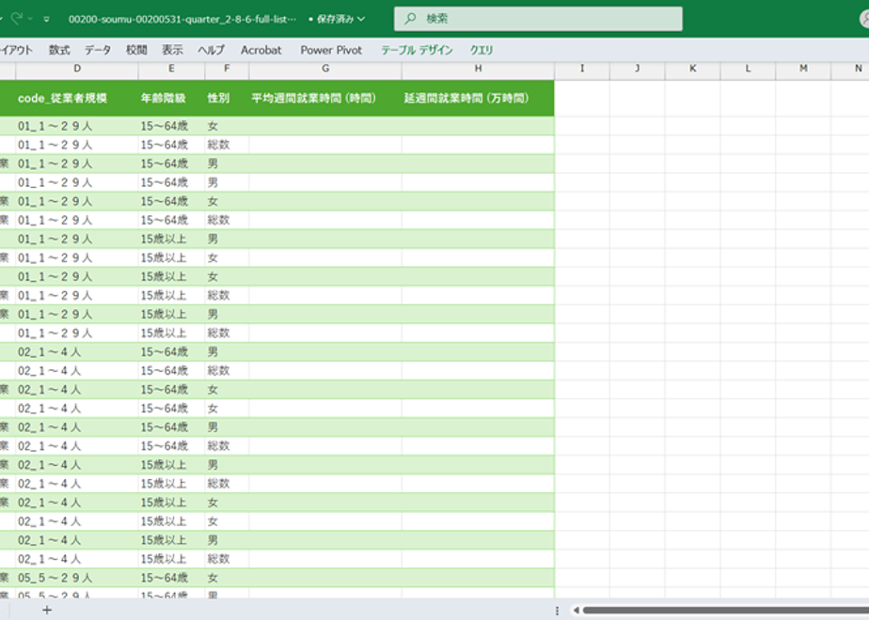Click the workbook file name in title bar

(x=182, y=19)
